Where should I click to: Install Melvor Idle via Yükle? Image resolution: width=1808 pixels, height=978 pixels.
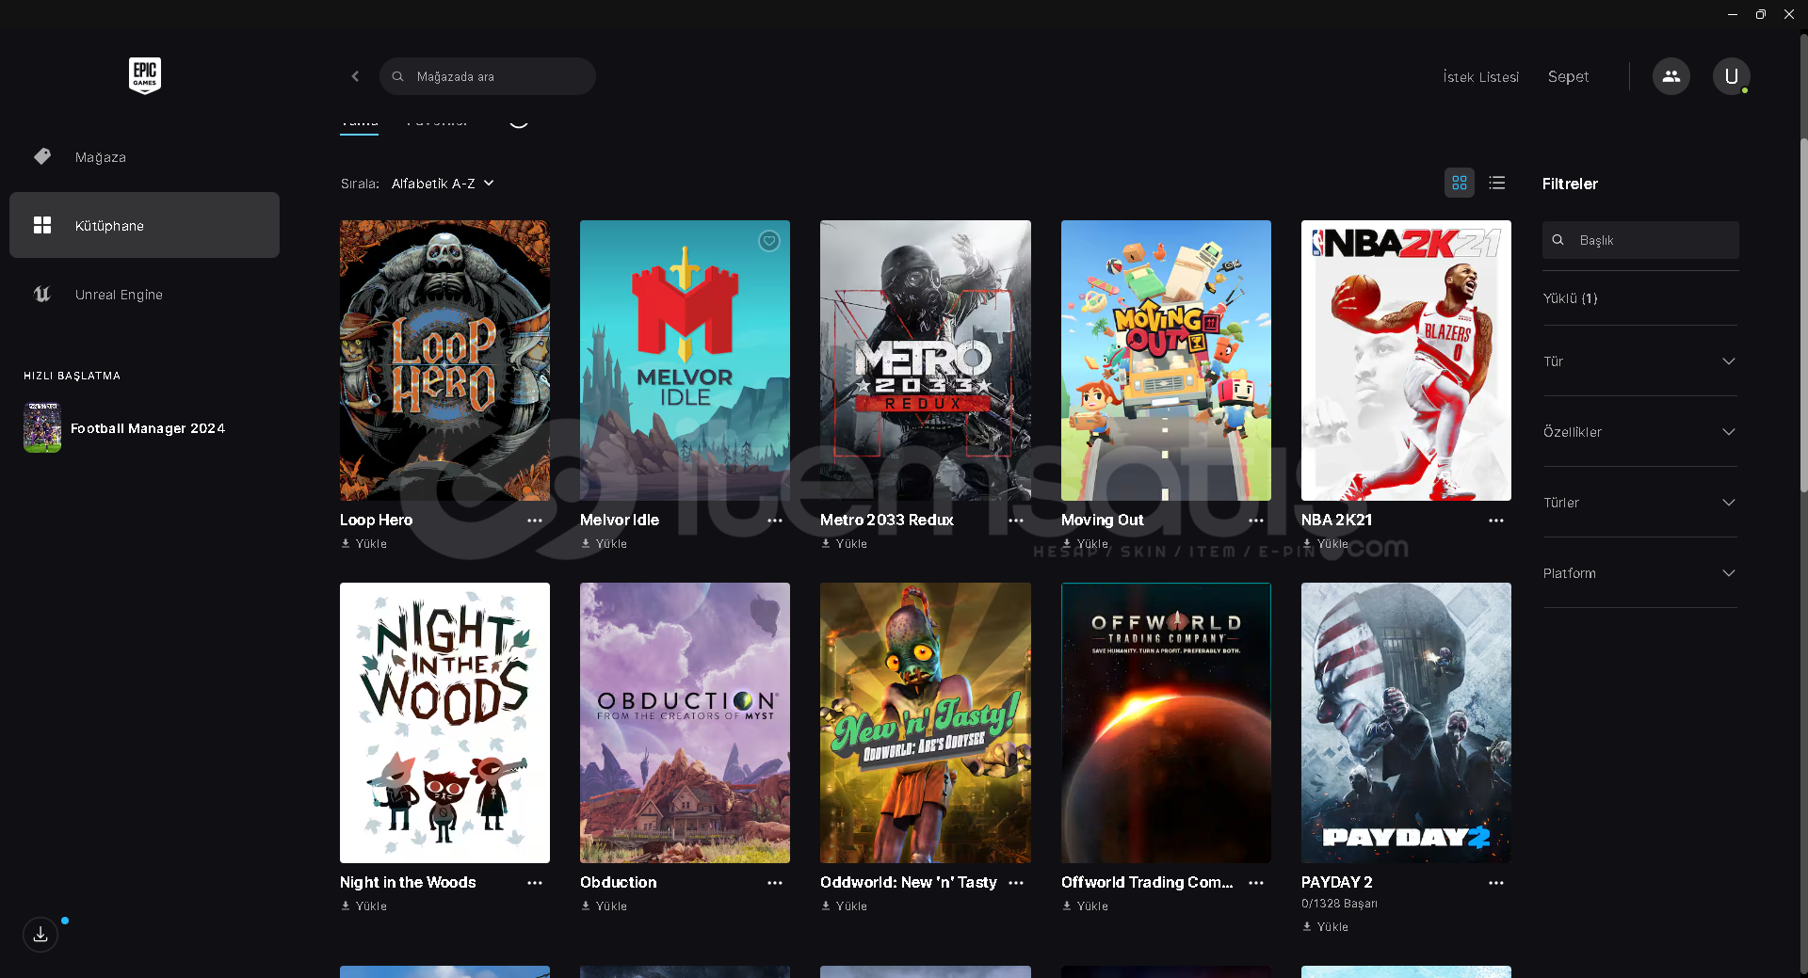[x=605, y=544]
